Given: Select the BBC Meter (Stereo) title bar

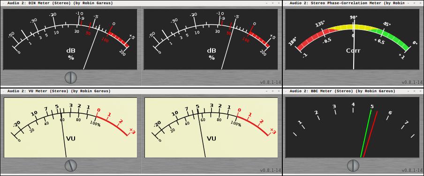Looking at the screenshot, I should (353, 91).
